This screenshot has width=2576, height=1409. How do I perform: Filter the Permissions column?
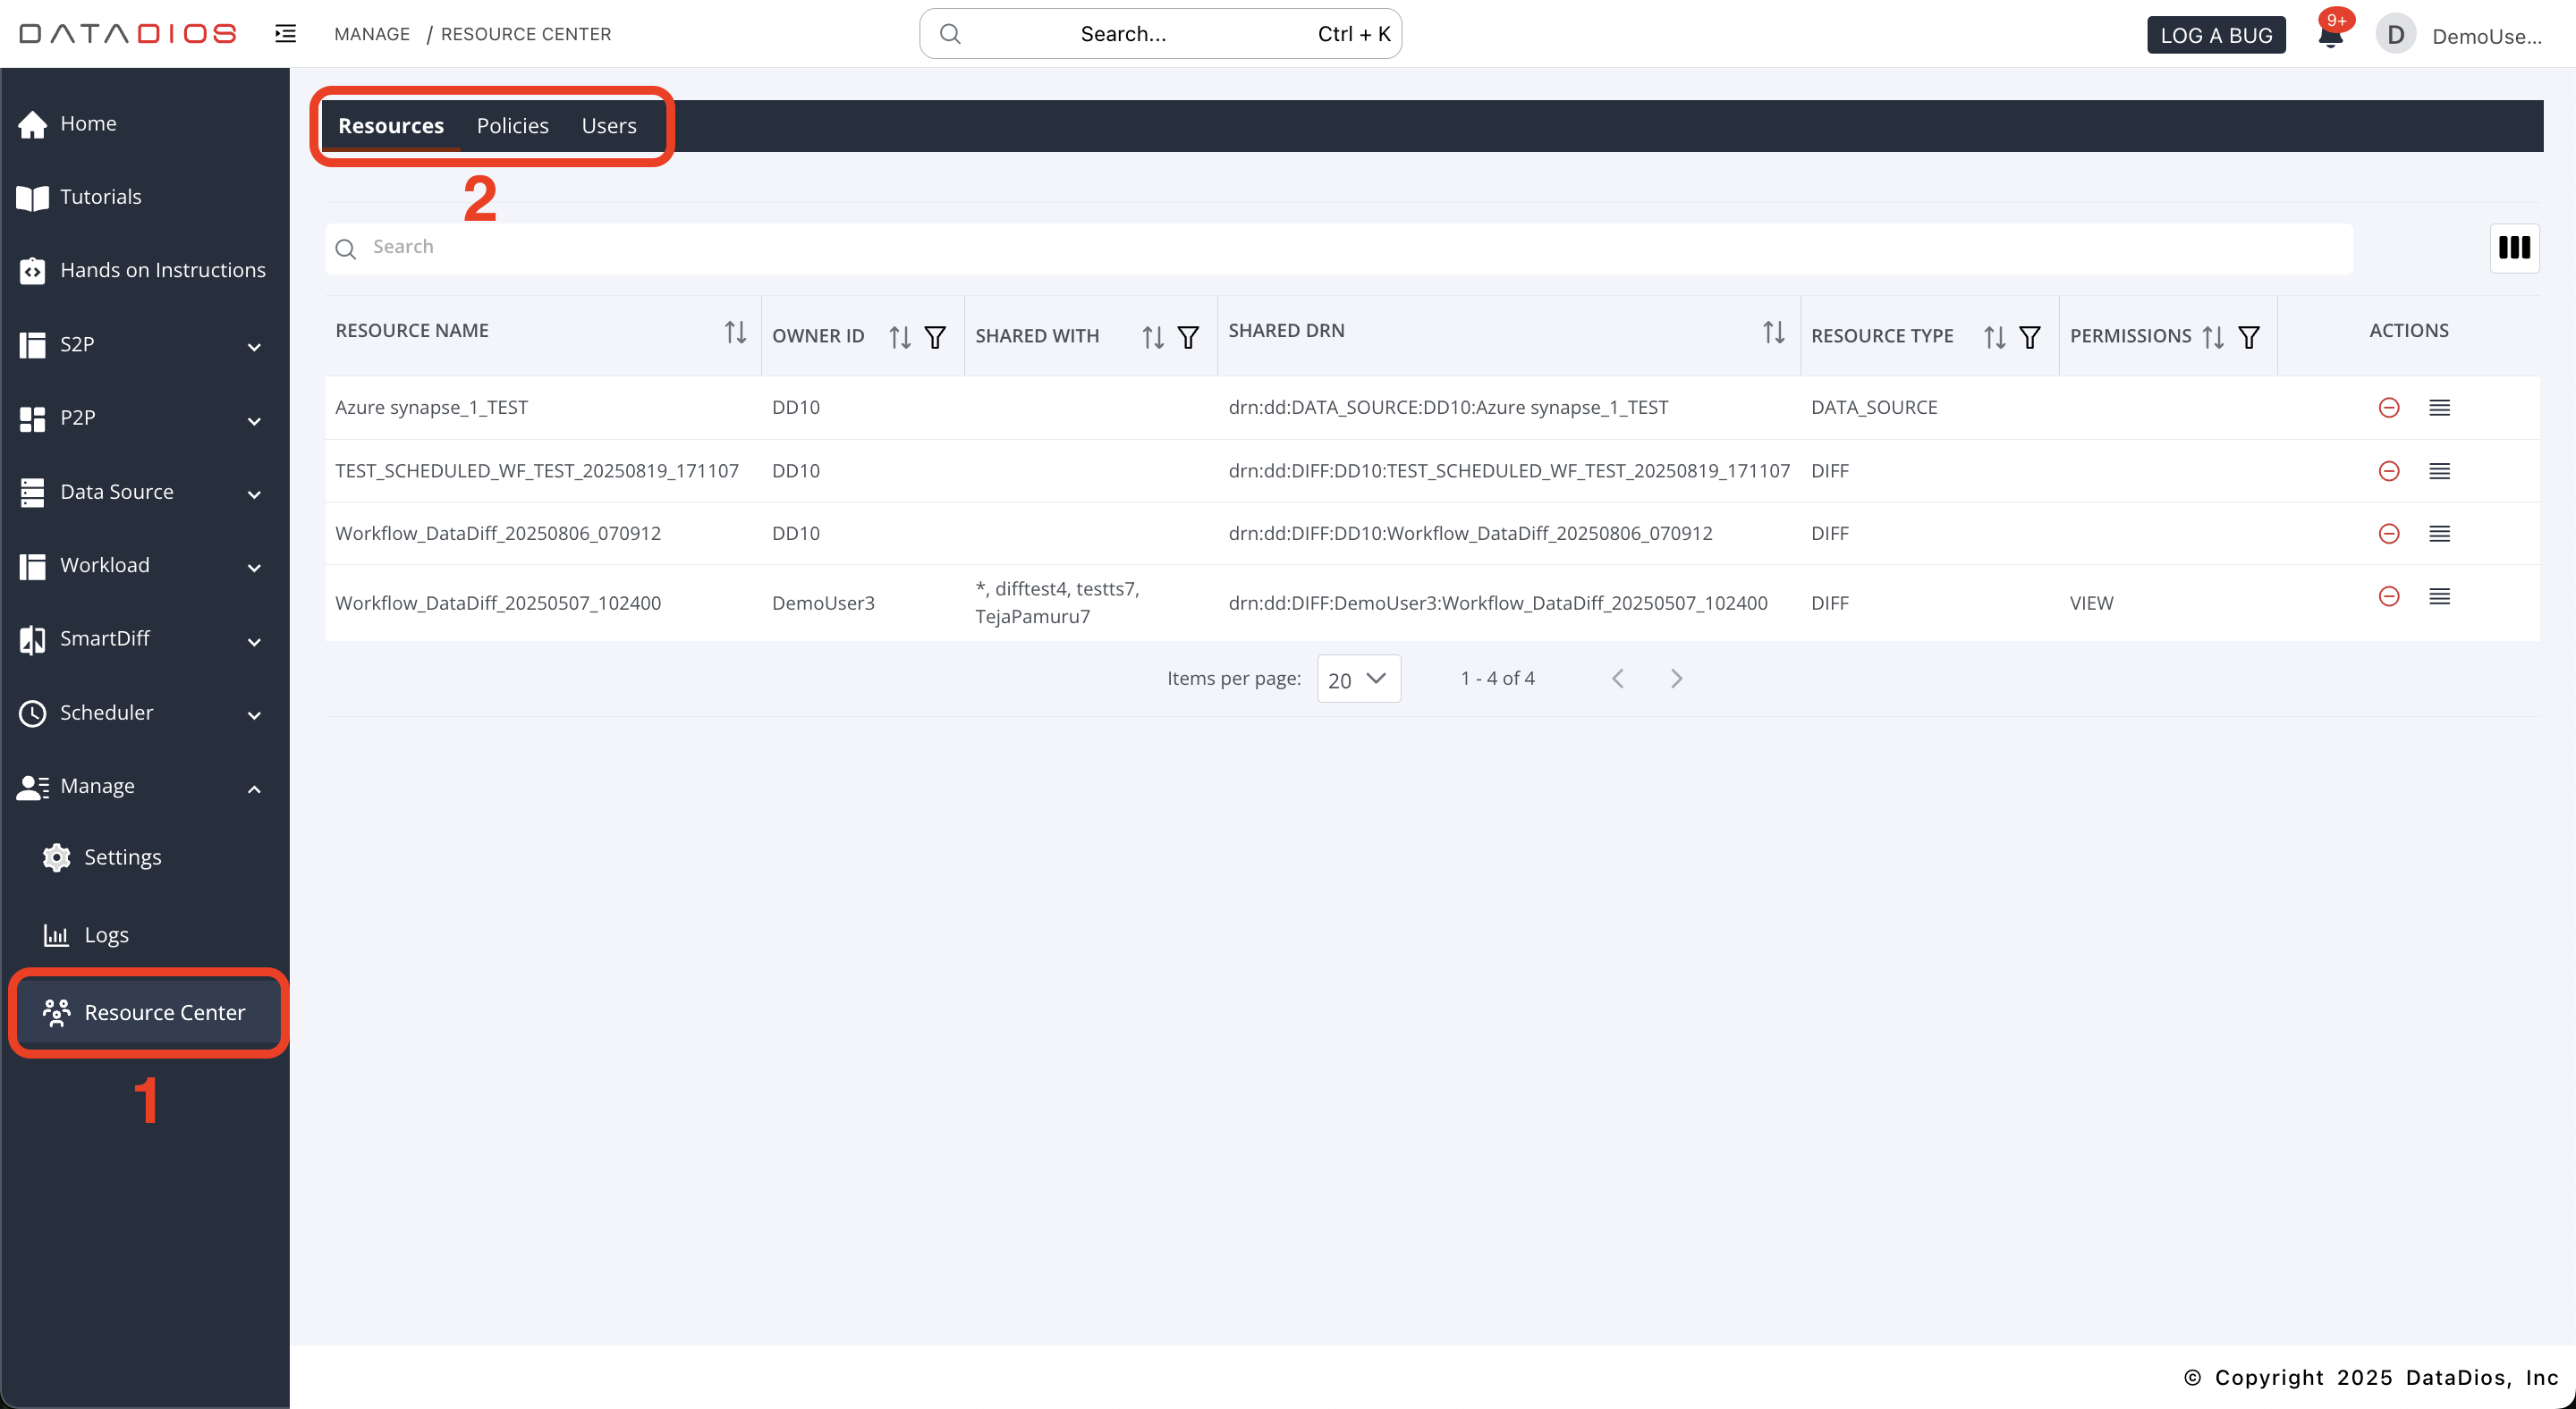pos(2249,337)
